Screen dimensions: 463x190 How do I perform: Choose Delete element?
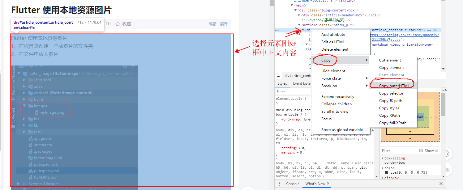point(341,49)
